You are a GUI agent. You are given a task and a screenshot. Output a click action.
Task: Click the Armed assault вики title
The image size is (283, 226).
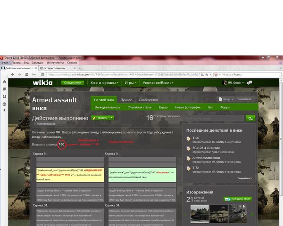55,104
